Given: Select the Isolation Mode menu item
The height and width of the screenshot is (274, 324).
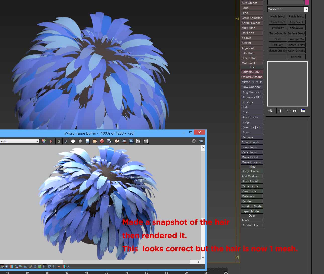Looking at the screenshot, I should (252, 206).
